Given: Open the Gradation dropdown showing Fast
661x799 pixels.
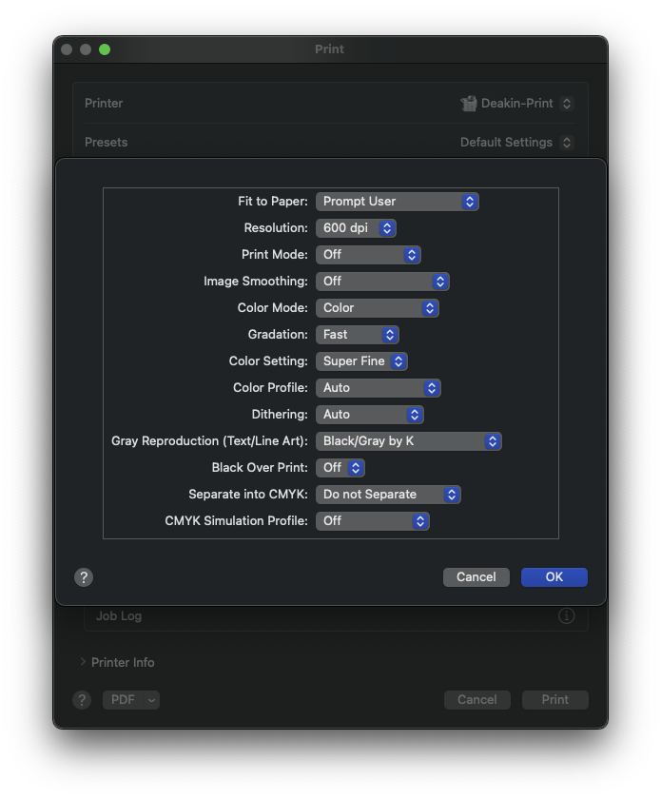Looking at the screenshot, I should [357, 334].
